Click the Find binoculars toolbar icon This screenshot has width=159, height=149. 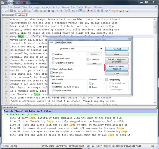[49, 11]
